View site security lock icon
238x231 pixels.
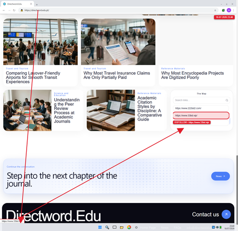(22, 10)
